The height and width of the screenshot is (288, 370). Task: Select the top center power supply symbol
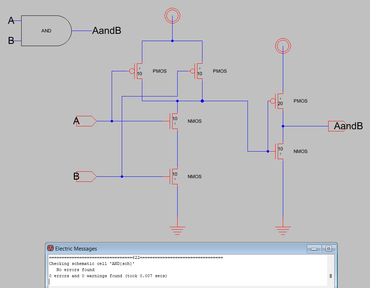coord(172,15)
